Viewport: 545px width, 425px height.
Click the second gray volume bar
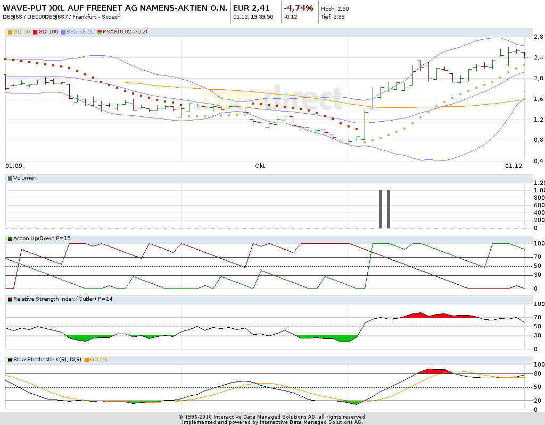tap(389, 209)
